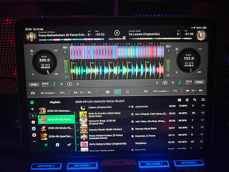The image size is (229, 172).
Task: Open the Tidal library source
Action: coord(32,109)
